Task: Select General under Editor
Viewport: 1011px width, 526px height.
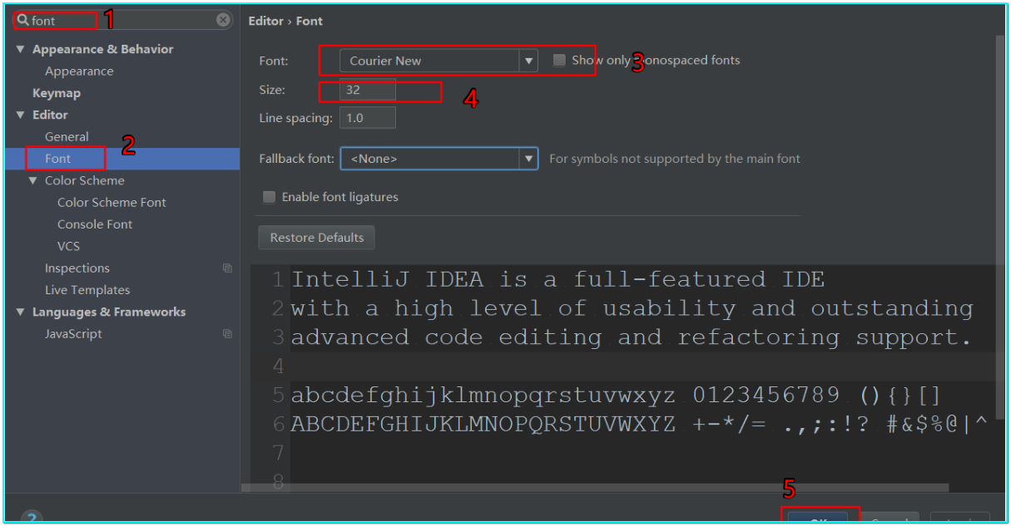Action: coord(67,137)
